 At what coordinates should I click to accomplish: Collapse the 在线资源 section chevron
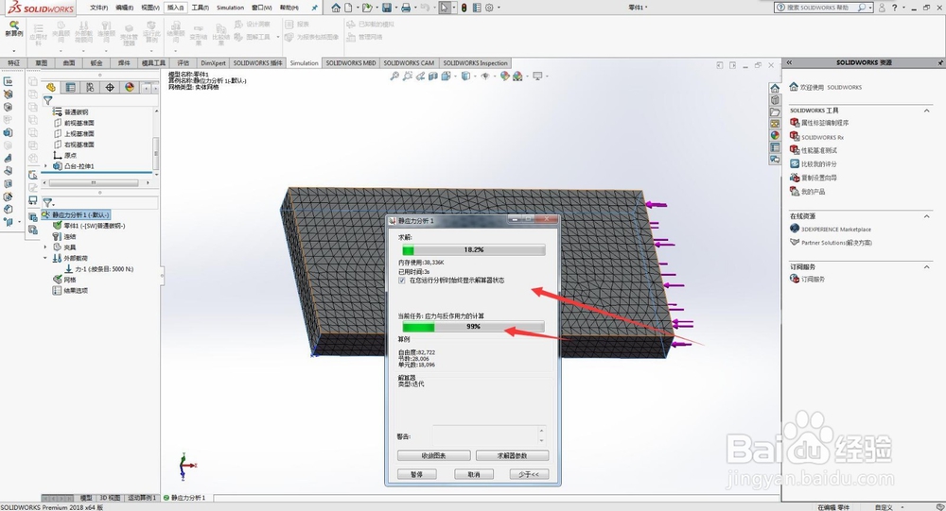coord(927,215)
